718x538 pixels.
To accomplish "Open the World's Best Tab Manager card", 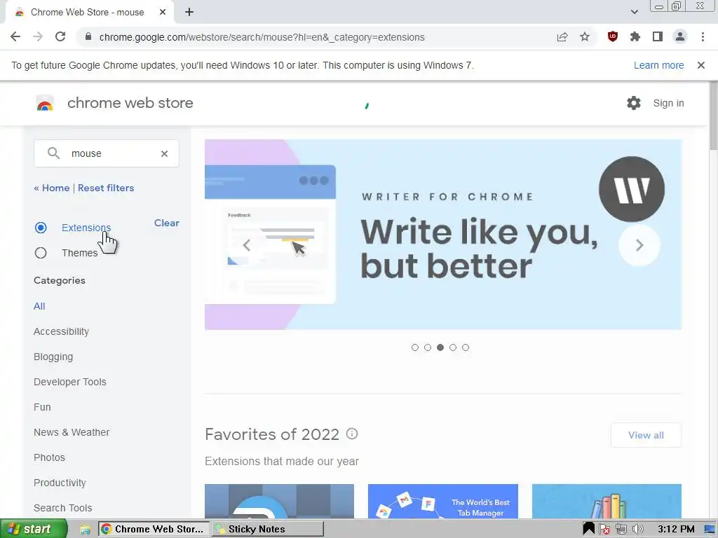I will tap(443, 501).
